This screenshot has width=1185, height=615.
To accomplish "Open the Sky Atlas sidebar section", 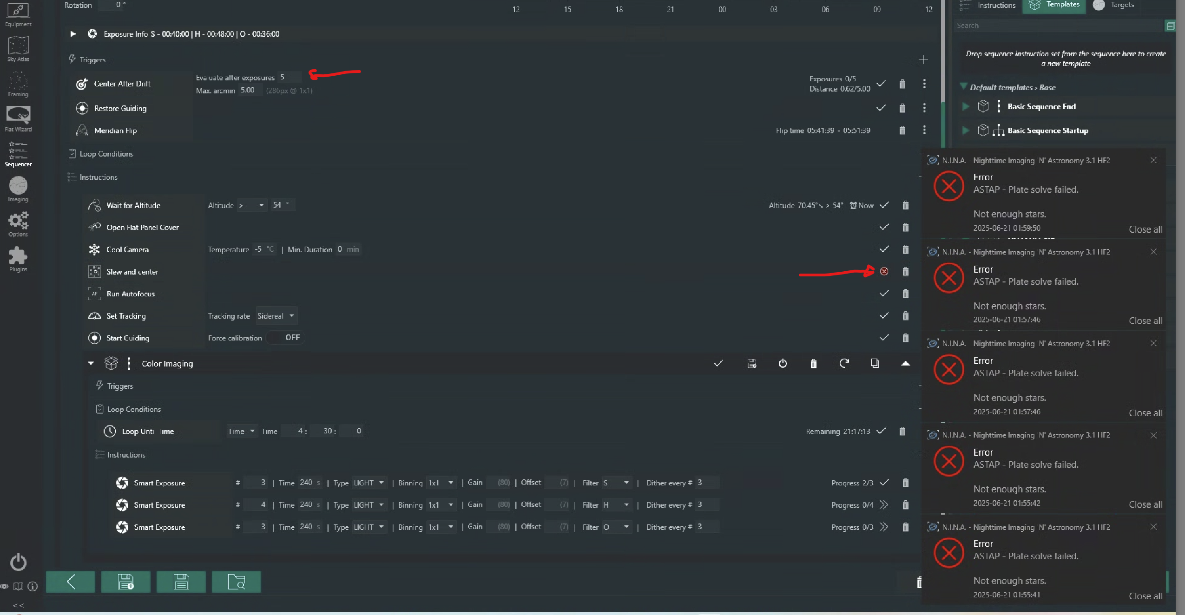I will 18,49.
